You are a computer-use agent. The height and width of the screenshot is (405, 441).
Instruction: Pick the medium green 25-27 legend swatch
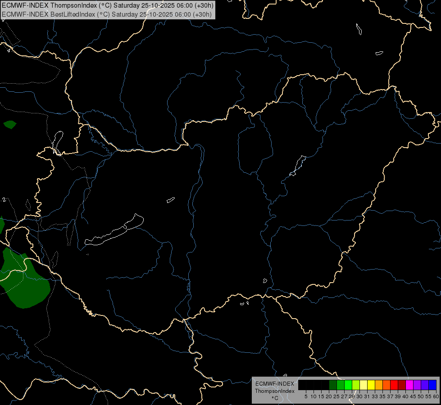341,385
